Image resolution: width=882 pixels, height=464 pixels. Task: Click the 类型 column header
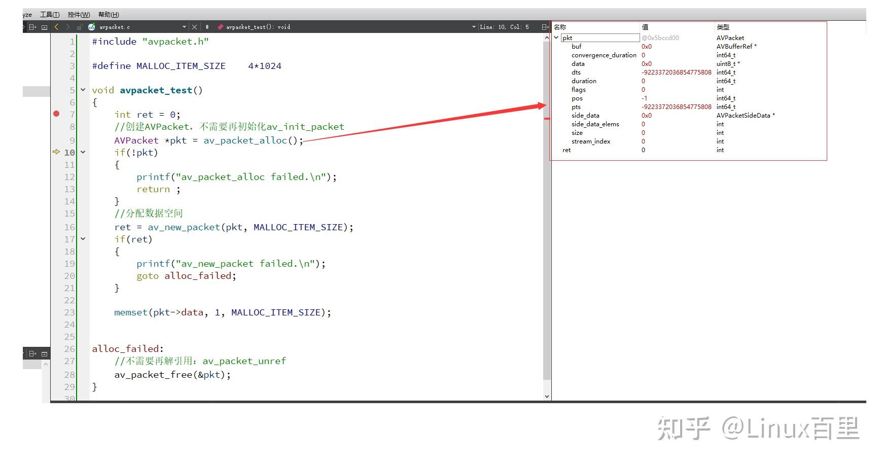[723, 27]
